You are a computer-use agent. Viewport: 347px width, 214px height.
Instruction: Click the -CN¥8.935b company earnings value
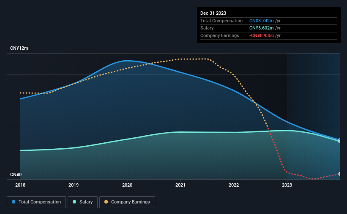pyautogui.click(x=261, y=35)
